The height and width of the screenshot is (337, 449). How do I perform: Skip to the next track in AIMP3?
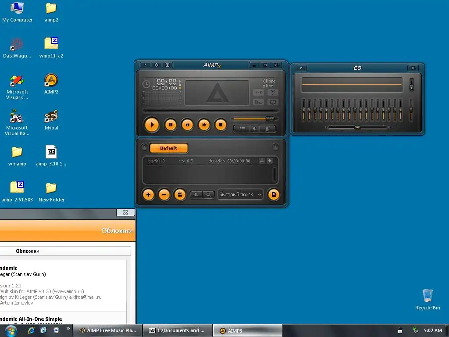point(204,125)
